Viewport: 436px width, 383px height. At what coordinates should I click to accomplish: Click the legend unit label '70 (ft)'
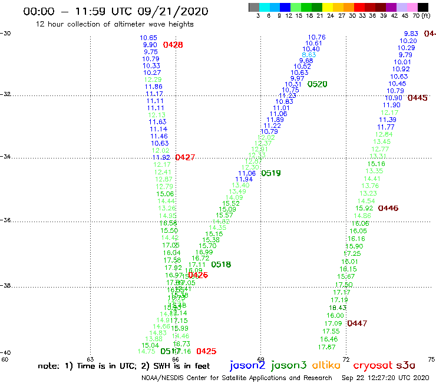coord(421,16)
